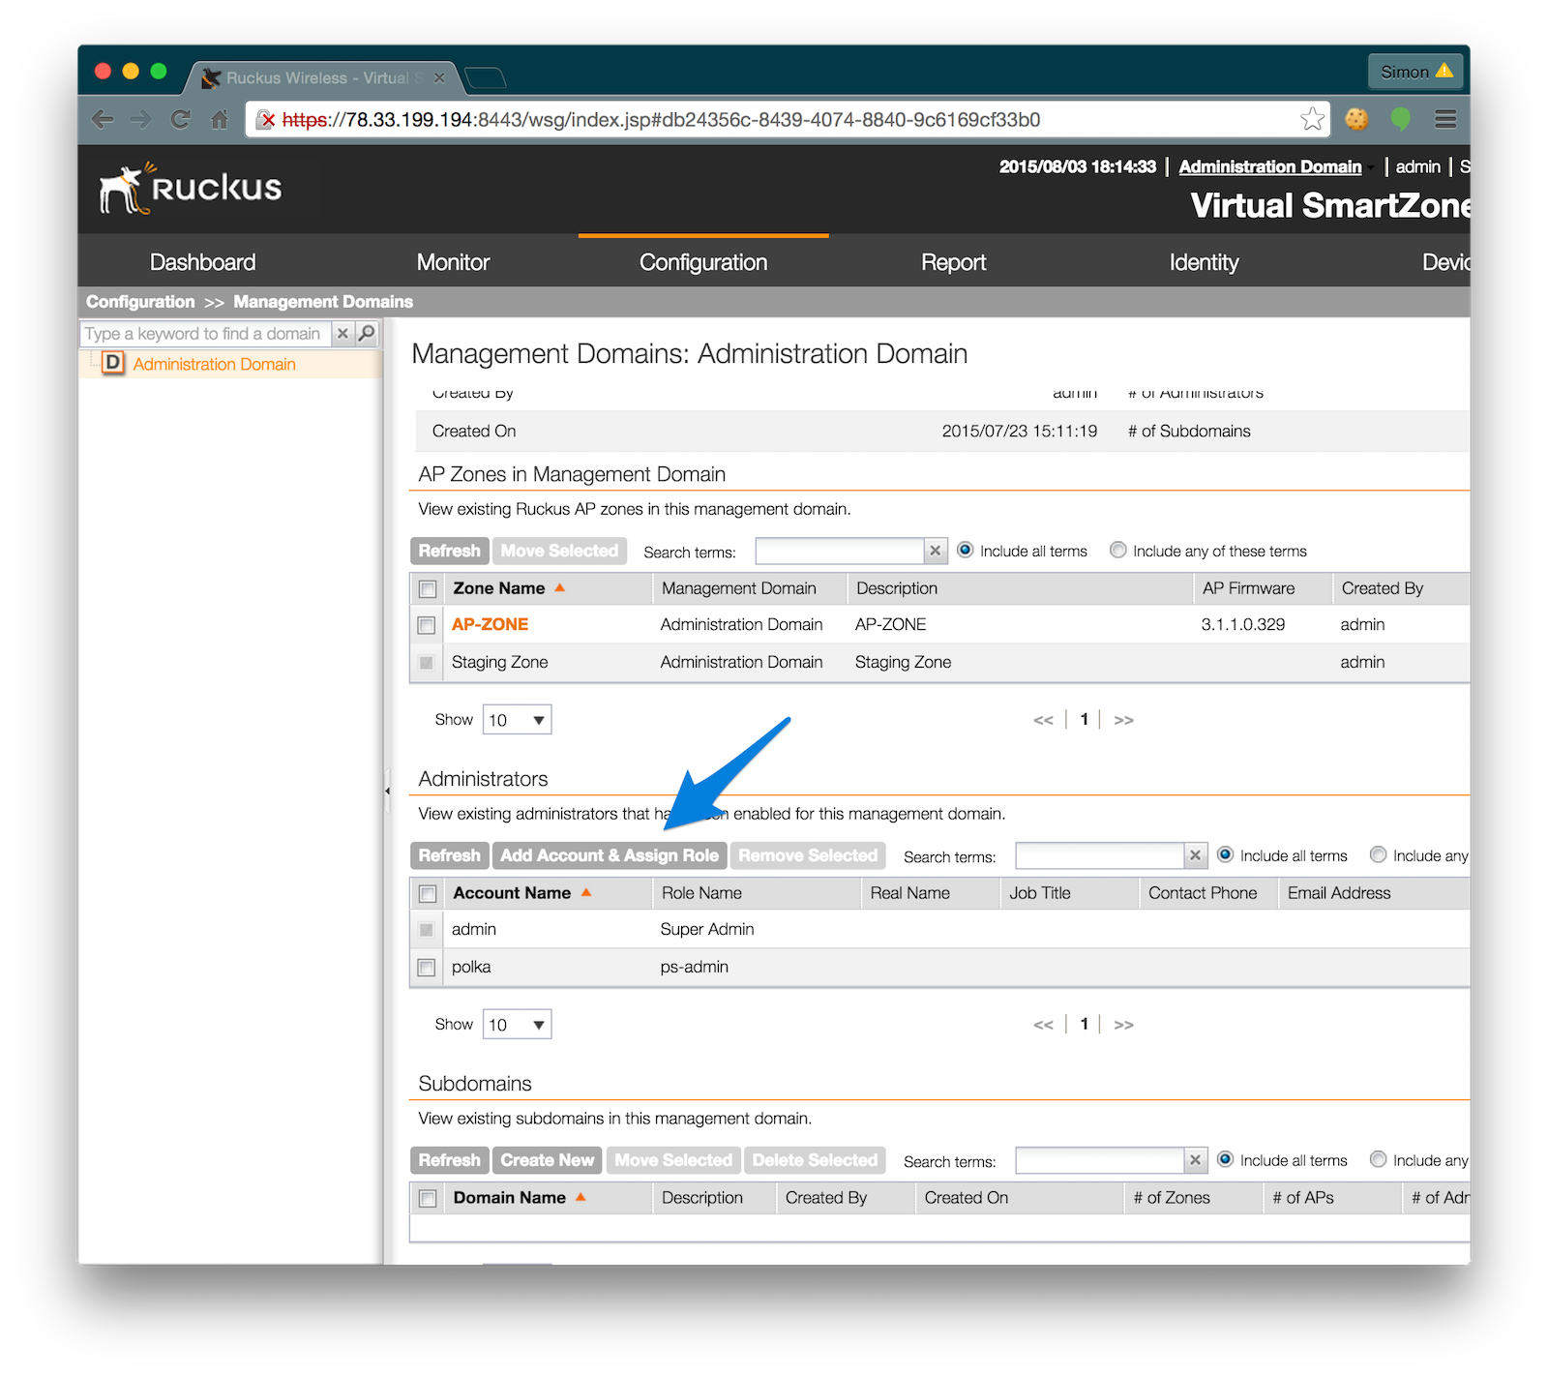
Task: Select AP Zones 'Include all terms' radio
Action: [x=965, y=550]
